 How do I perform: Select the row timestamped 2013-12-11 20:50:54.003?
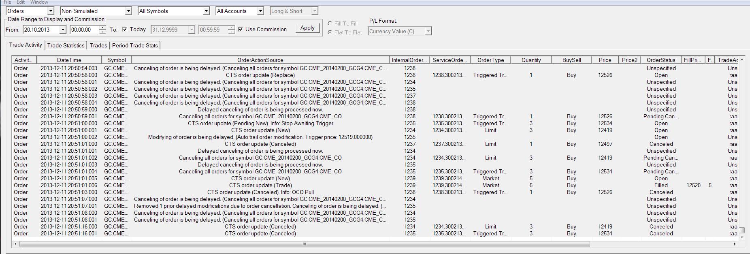[x=375, y=68]
